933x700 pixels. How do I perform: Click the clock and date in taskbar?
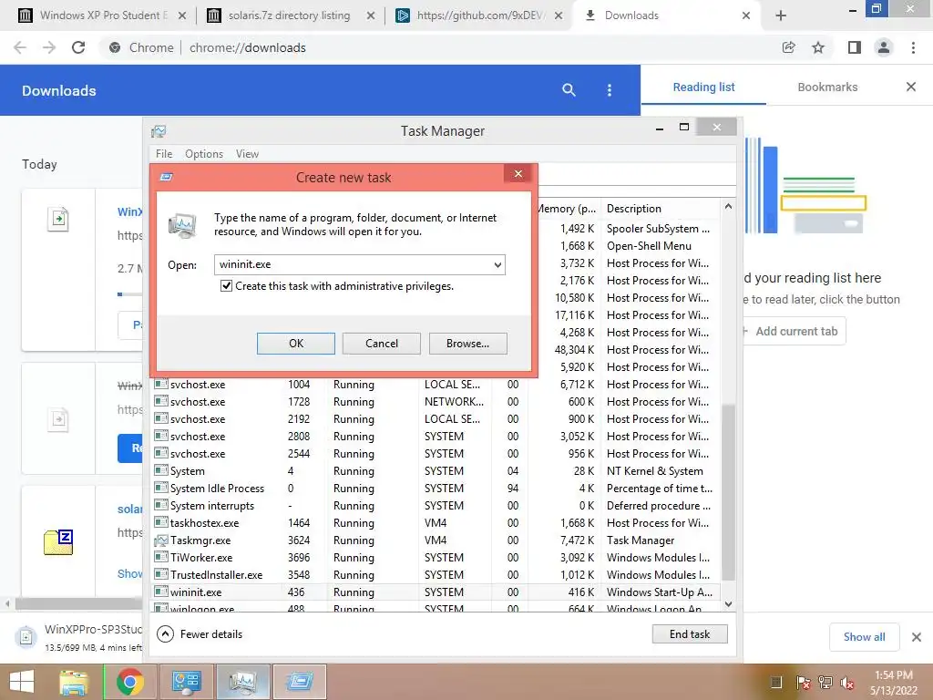click(893, 683)
